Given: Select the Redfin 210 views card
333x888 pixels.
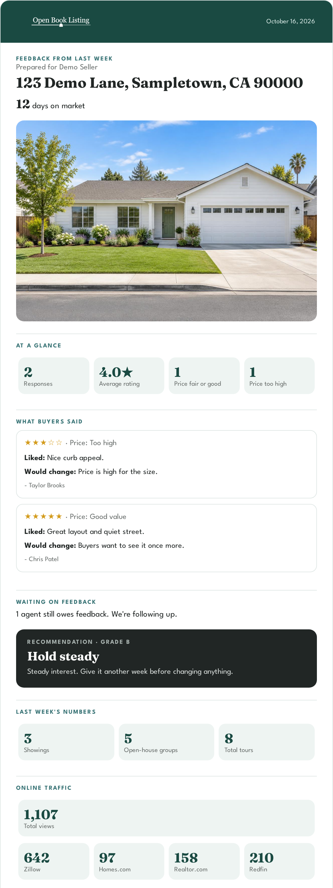Looking at the screenshot, I should pos(279,861).
